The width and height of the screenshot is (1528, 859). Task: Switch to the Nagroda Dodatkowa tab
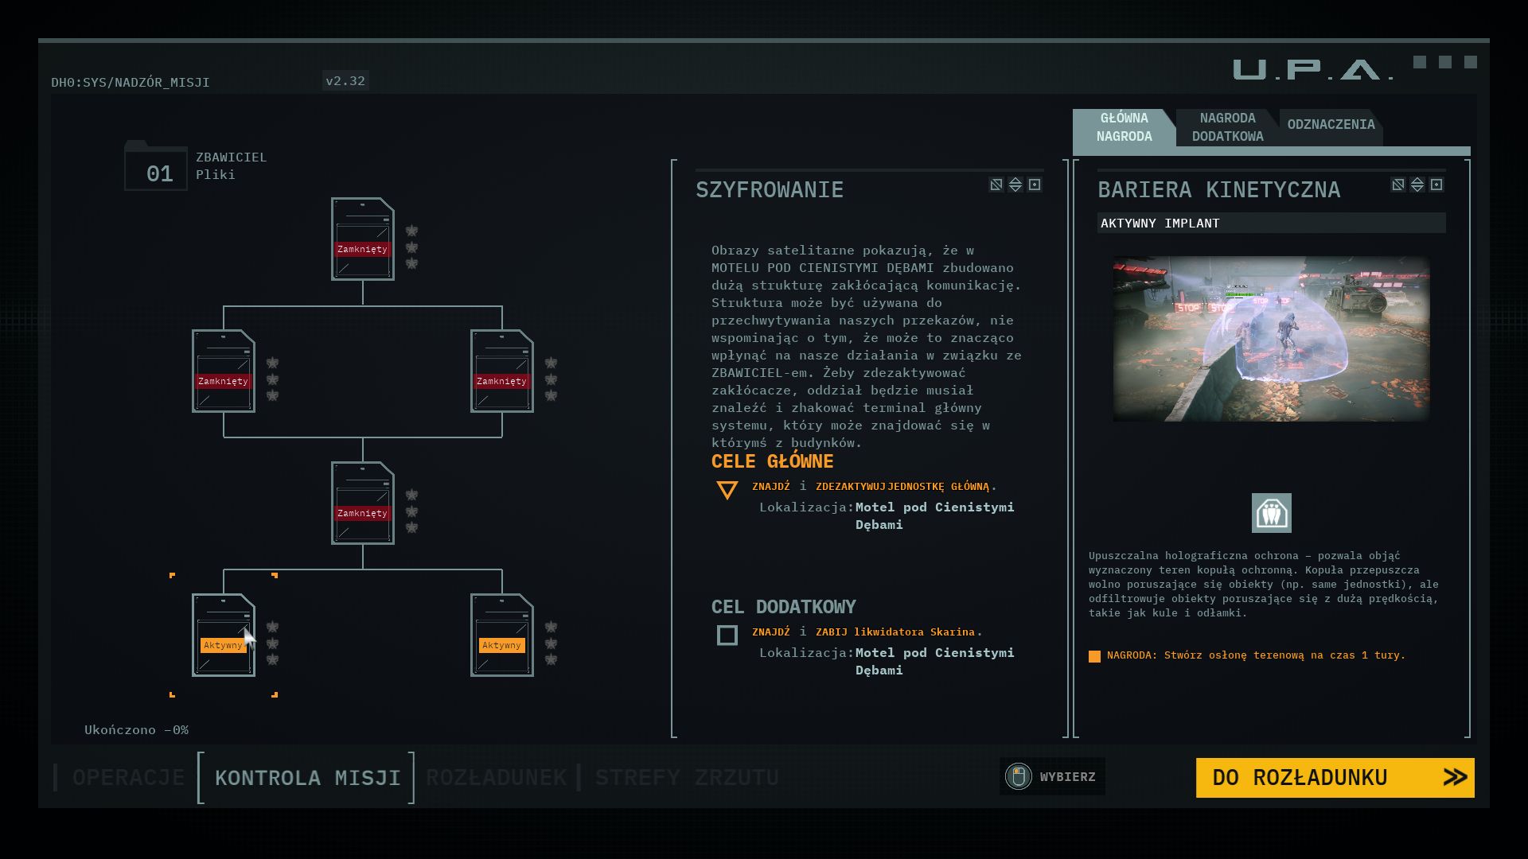pos(1227,127)
